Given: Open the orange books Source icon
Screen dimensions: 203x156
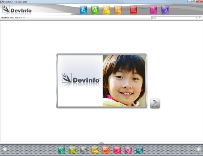Looking at the screenshot, I should coord(118,9).
